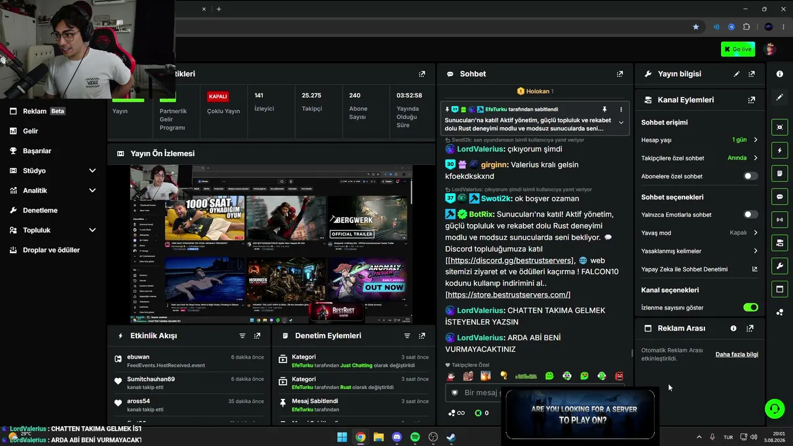Screen dimensions: 793x446
Task: Filter the Denetim Eylemleri list
Action: (x=407, y=336)
